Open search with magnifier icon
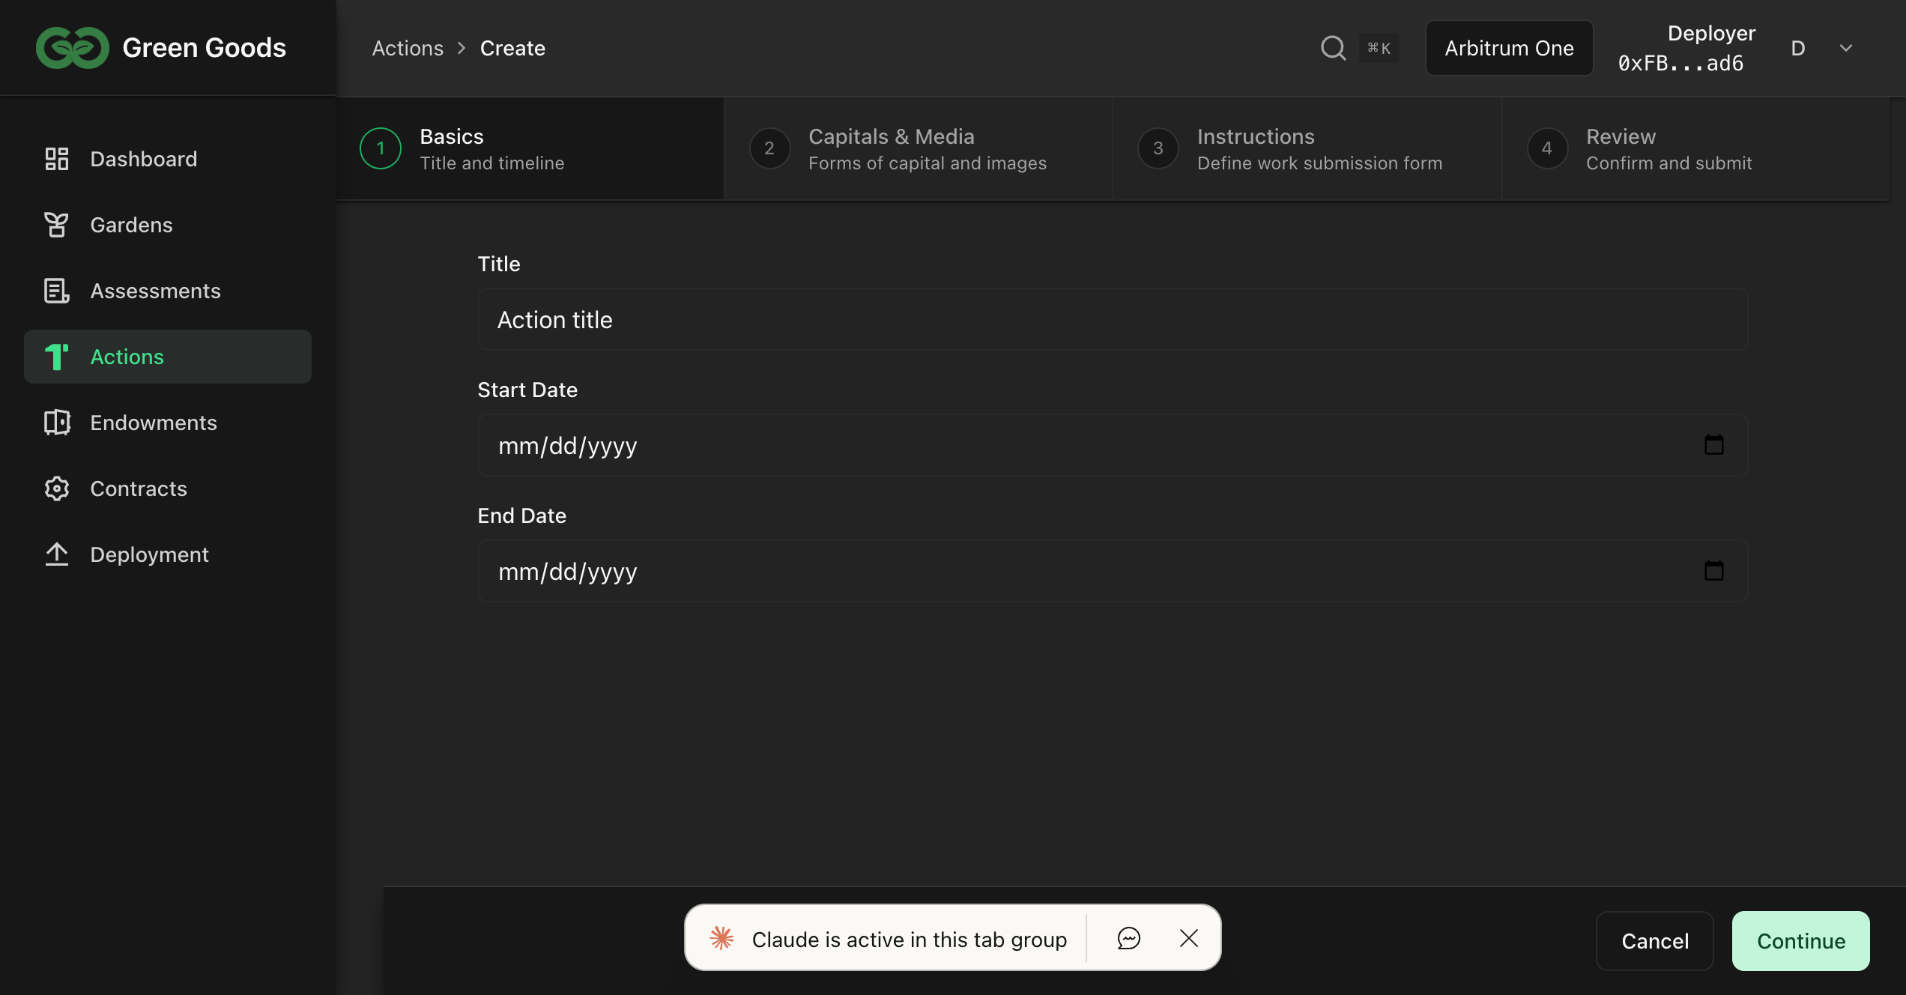 [1333, 48]
